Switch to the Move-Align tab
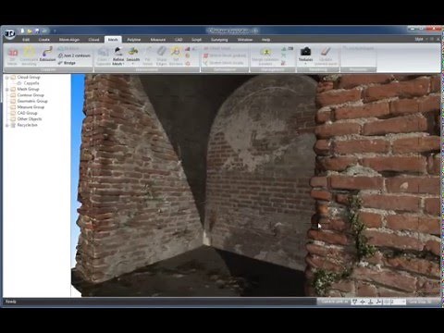Image resolution: width=444 pixels, height=333 pixels. [69, 40]
